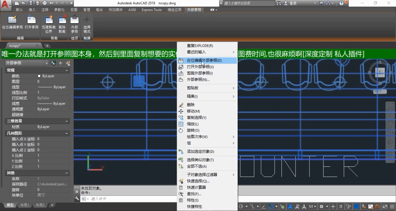Viewport: 396px width, 211px height.
Task: Toggle polar tracking in the status bar
Action: 241,206
